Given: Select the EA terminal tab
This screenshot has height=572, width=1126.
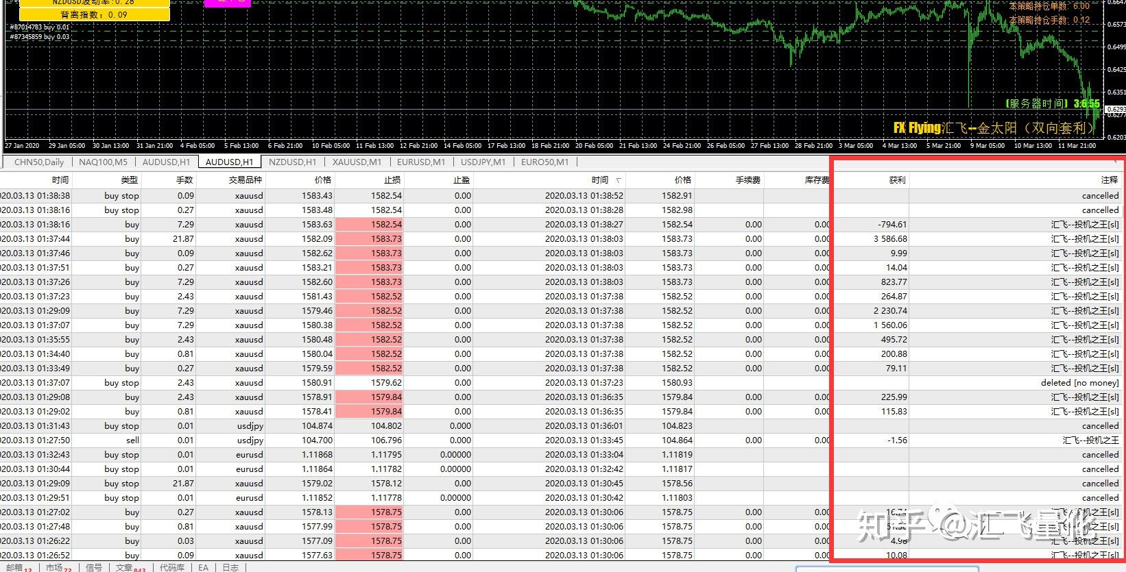Looking at the screenshot, I should pyautogui.click(x=203, y=567).
